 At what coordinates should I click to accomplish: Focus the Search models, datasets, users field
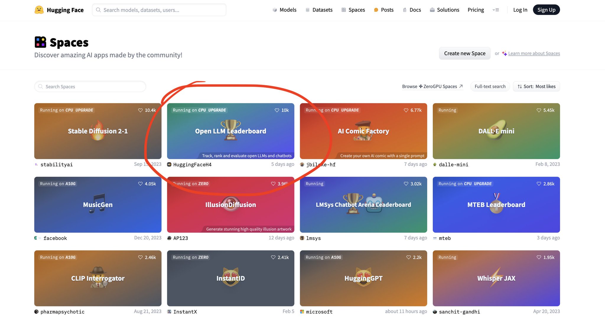(159, 10)
